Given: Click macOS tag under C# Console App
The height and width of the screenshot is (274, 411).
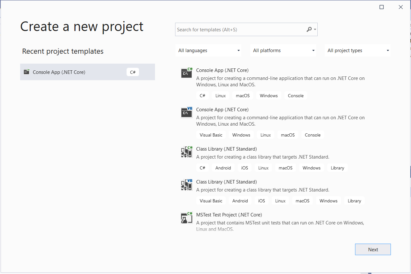Looking at the screenshot, I should pyautogui.click(x=243, y=96).
